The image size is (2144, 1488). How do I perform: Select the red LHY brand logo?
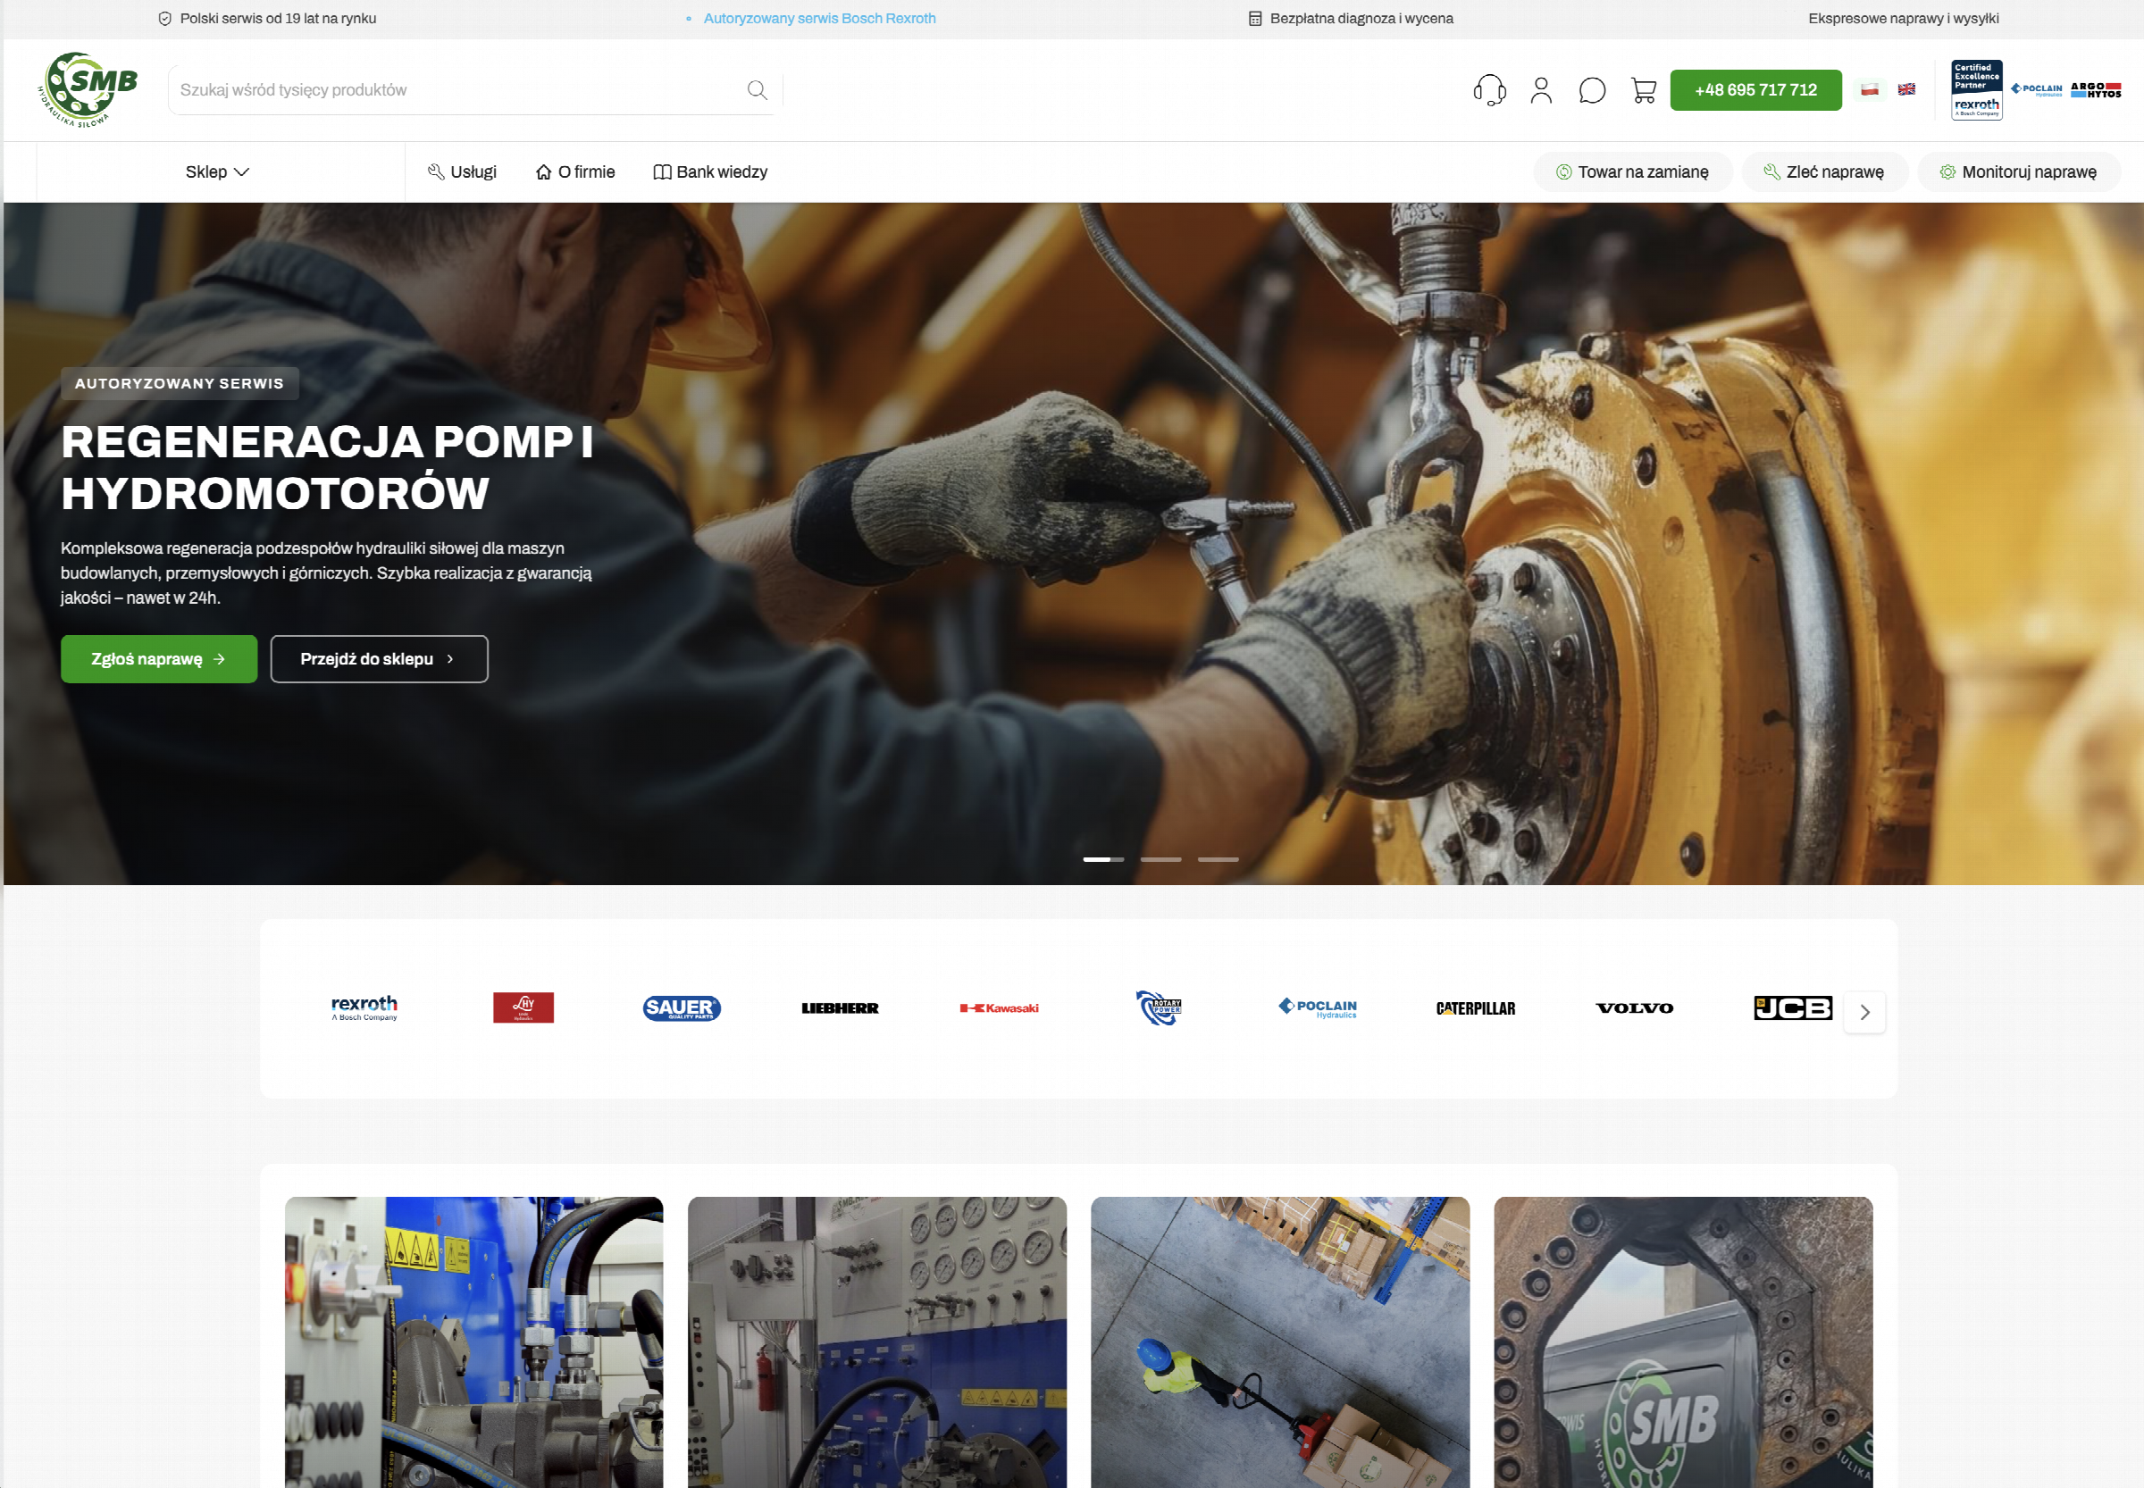point(523,1007)
